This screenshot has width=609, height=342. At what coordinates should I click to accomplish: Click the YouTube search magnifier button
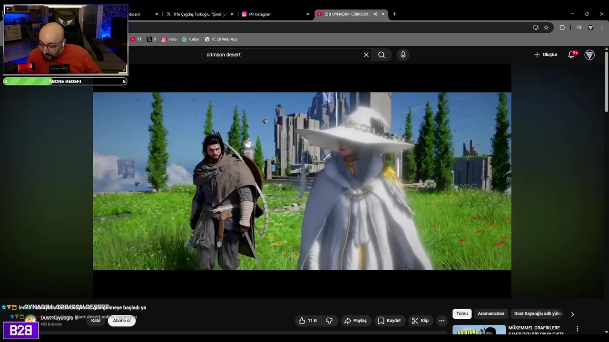click(x=382, y=55)
